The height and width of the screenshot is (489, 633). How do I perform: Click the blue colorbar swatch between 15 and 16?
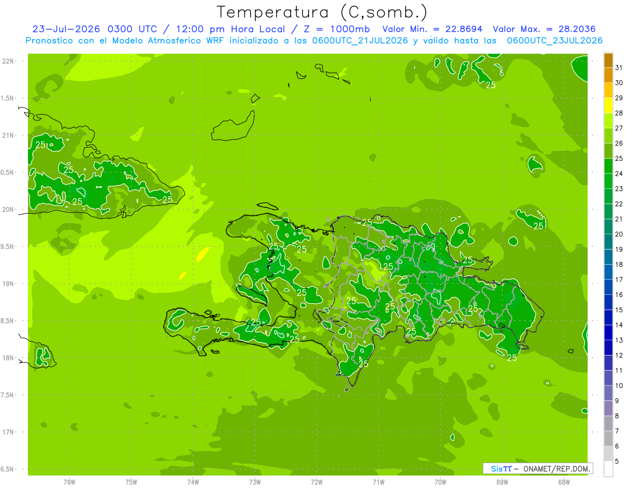tap(608, 302)
